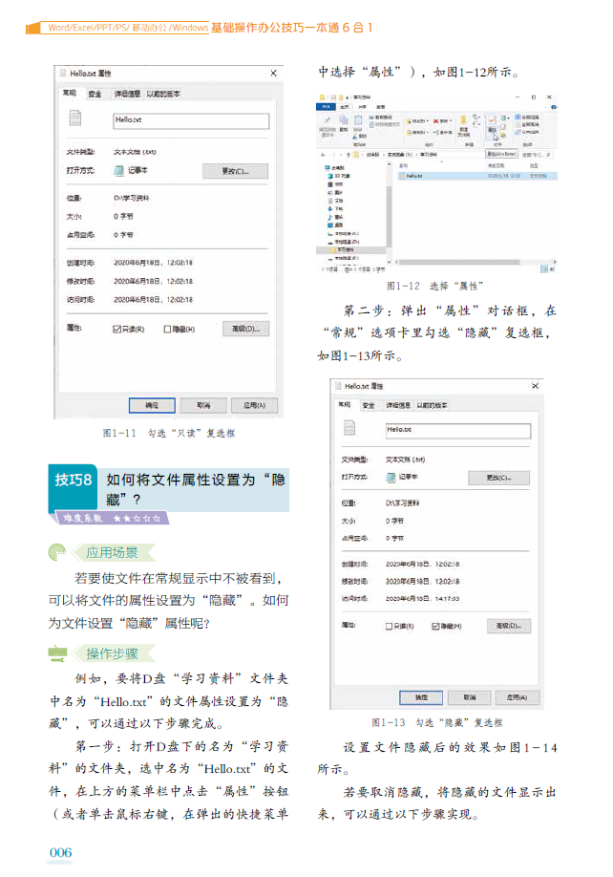The width and height of the screenshot is (613, 877).
Task: Click the 类型 column header
Action: pos(534,165)
